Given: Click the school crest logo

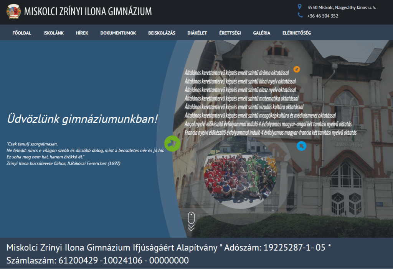Looking at the screenshot, I should pos(13,11).
